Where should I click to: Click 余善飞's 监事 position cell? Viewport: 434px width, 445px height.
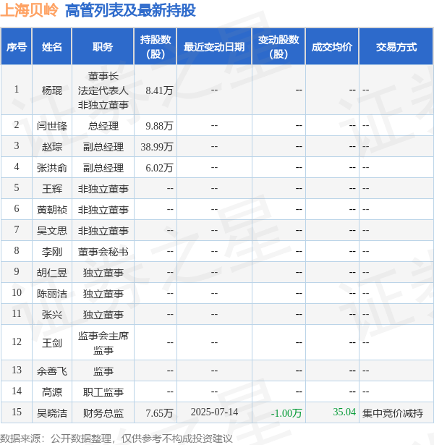click(x=103, y=371)
